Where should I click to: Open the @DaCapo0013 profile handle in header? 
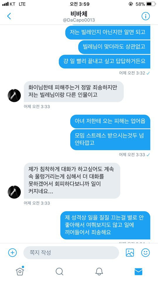click(x=79, y=20)
